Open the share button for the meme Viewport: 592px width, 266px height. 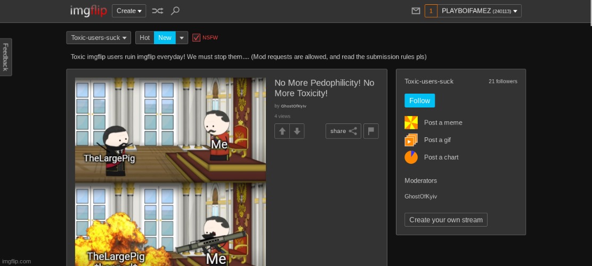coord(343,131)
